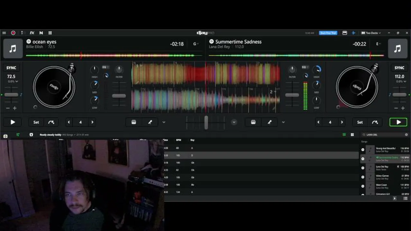Expand the chevron beside left deck microphone tool
The width and height of the screenshot is (411, 231).
pos(164,122)
